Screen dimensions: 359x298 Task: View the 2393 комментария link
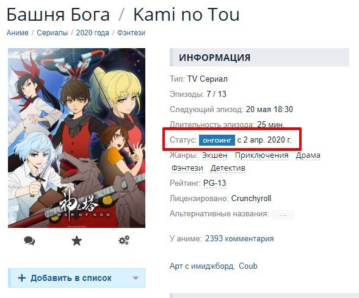[x=239, y=239]
